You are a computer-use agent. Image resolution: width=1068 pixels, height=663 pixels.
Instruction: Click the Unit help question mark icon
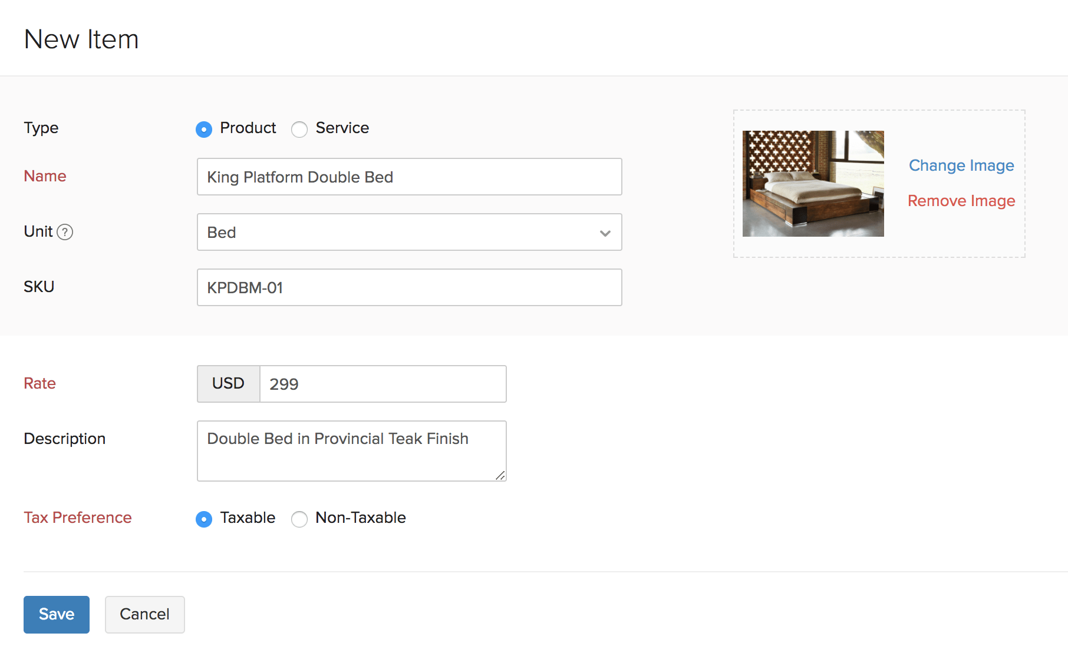pos(65,232)
